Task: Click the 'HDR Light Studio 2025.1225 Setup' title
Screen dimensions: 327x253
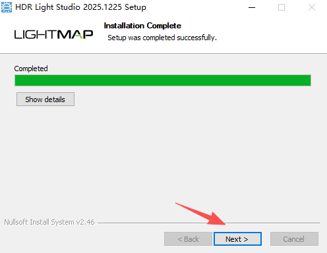Action: point(80,7)
